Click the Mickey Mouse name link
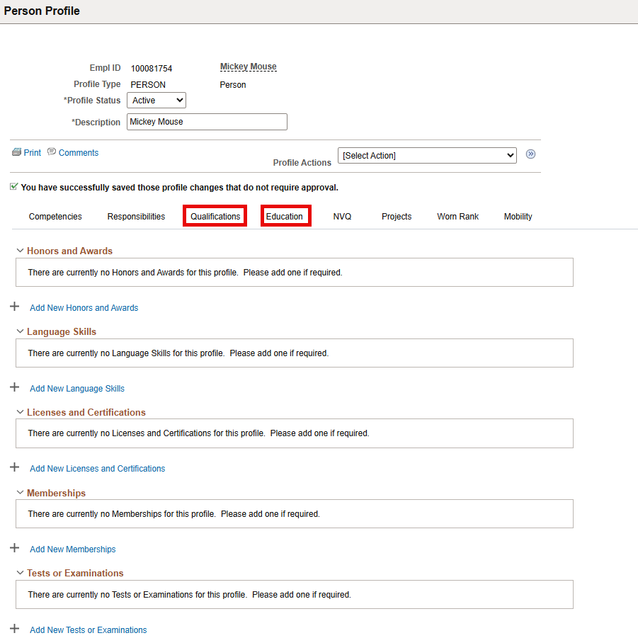This screenshot has height=638, width=638. tap(248, 67)
